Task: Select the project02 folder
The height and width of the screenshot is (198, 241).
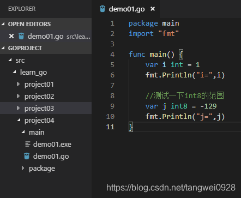Action: click(x=39, y=97)
